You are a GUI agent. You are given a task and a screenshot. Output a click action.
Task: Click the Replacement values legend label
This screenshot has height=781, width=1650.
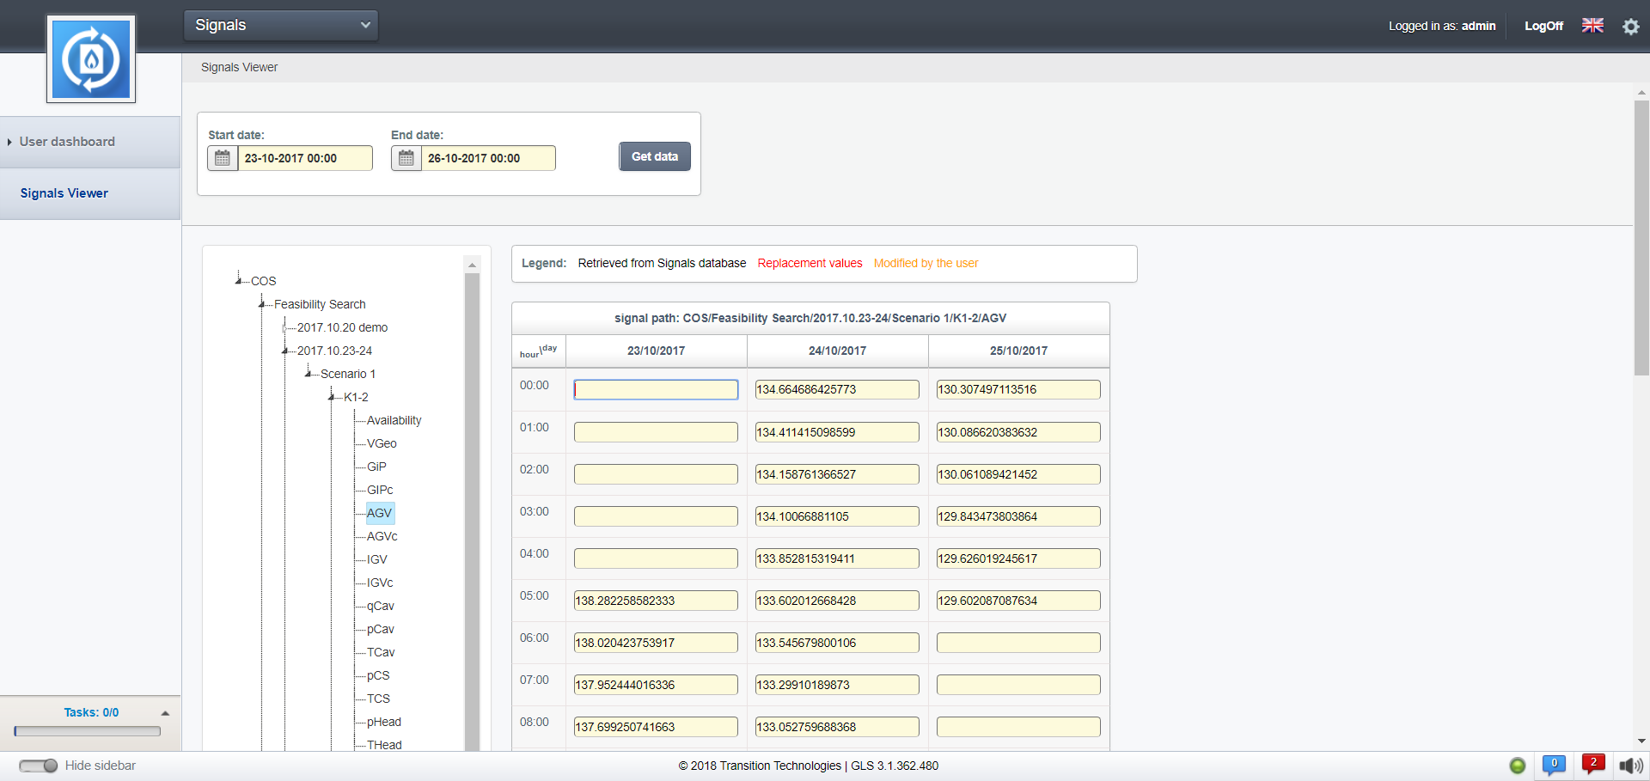click(x=810, y=263)
